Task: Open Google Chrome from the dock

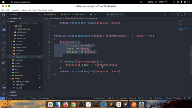Action: pyautogui.click(x=73, y=104)
